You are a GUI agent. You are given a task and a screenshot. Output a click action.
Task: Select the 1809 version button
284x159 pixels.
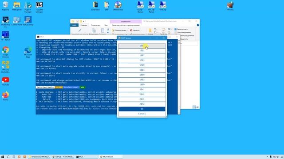(x=142, y=75)
